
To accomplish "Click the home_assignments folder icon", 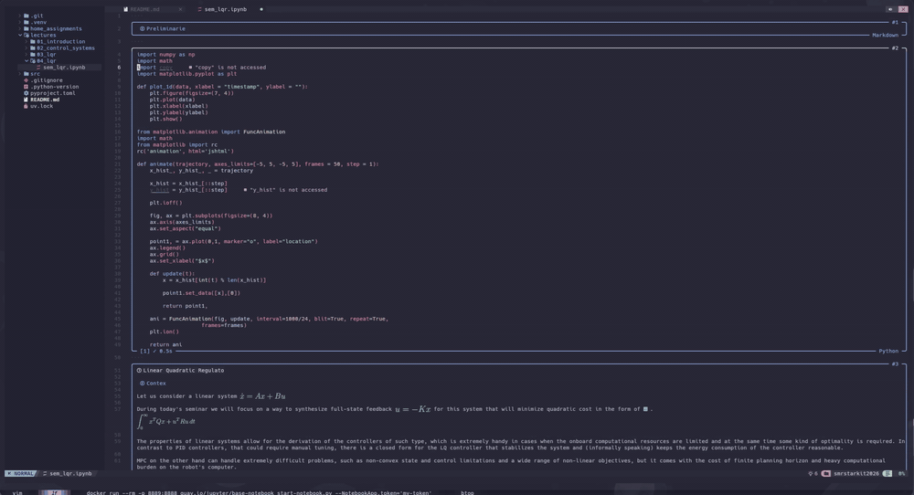I will pos(27,28).
